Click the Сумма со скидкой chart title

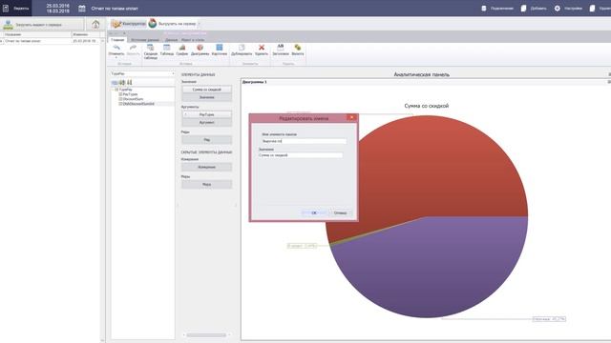427,106
